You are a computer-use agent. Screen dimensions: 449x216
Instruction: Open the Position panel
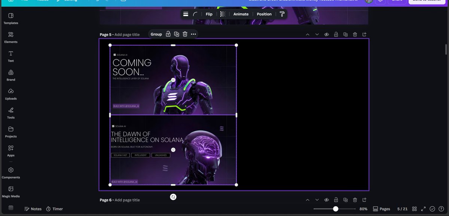(264, 14)
